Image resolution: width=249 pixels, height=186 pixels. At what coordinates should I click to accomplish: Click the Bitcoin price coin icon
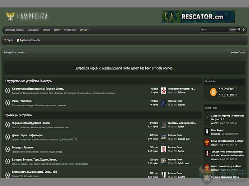[x=213, y=92]
